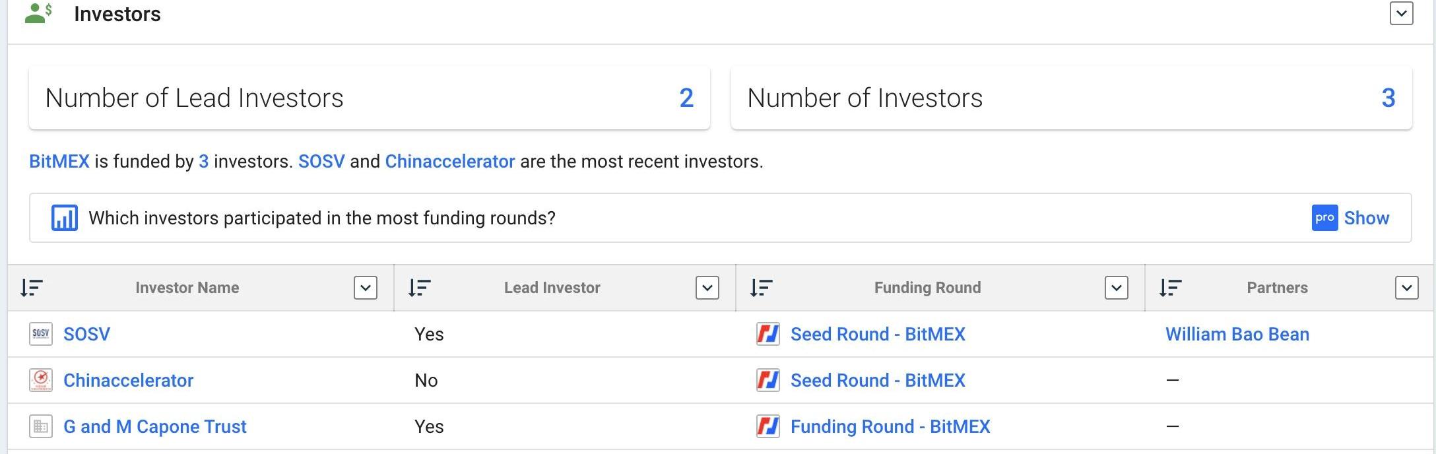Click the pro badge icon
The width and height of the screenshot is (1436, 454).
pos(1324,218)
